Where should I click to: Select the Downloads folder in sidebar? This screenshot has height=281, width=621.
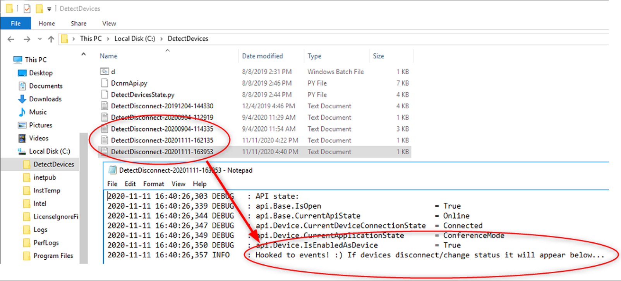pyautogui.click(x=45, y=99)
